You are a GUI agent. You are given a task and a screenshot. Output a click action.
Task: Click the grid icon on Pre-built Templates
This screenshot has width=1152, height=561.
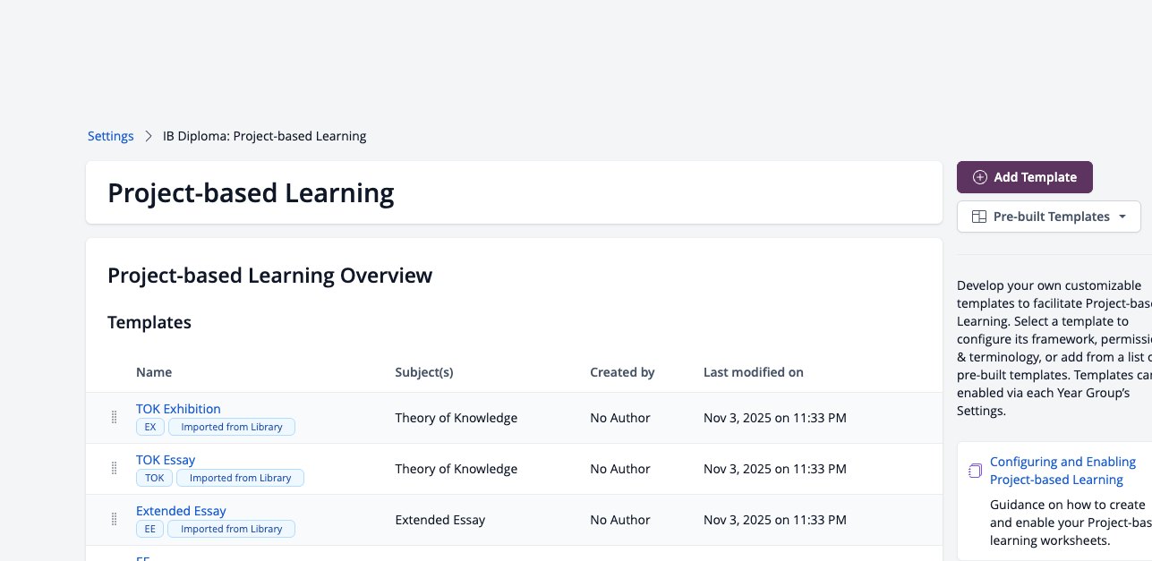[979, 217]
